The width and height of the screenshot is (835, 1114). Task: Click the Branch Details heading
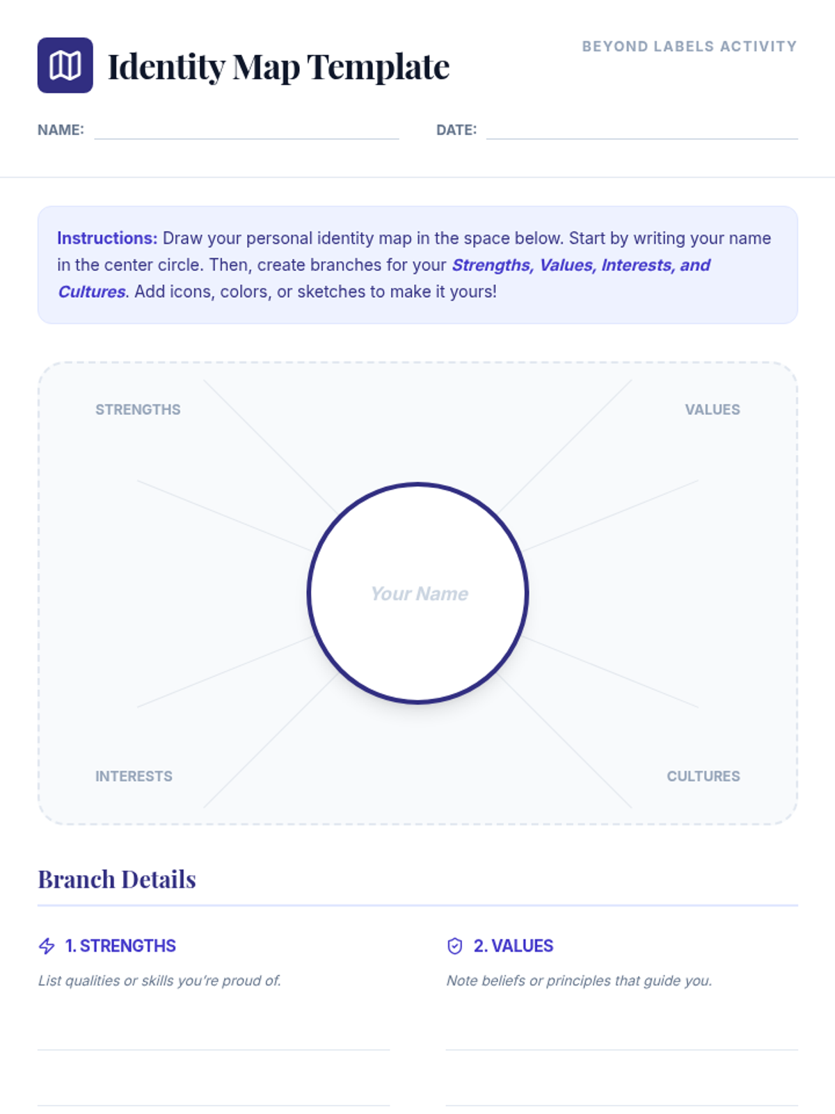[x=117, y=879]
